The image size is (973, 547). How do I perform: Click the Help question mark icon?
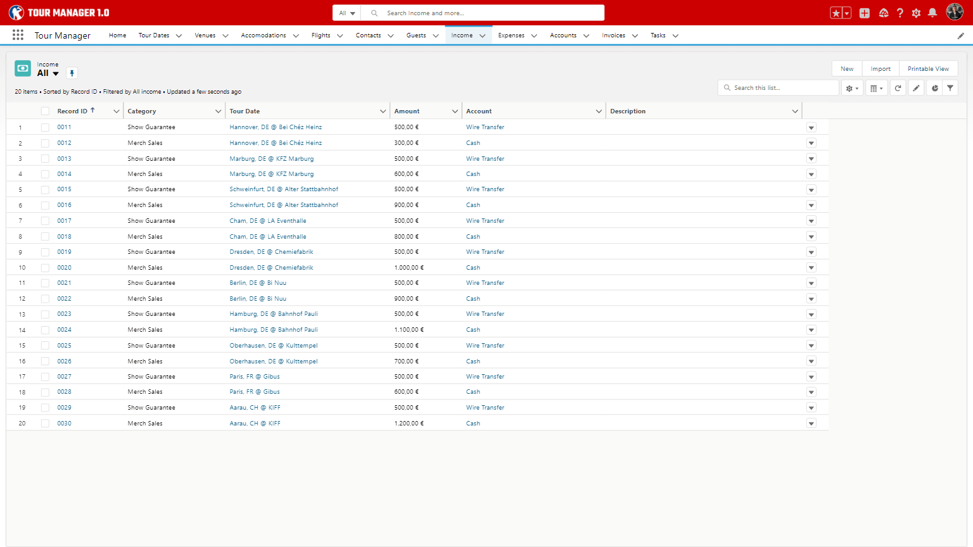pyautogui.click(x=900, y=13)
